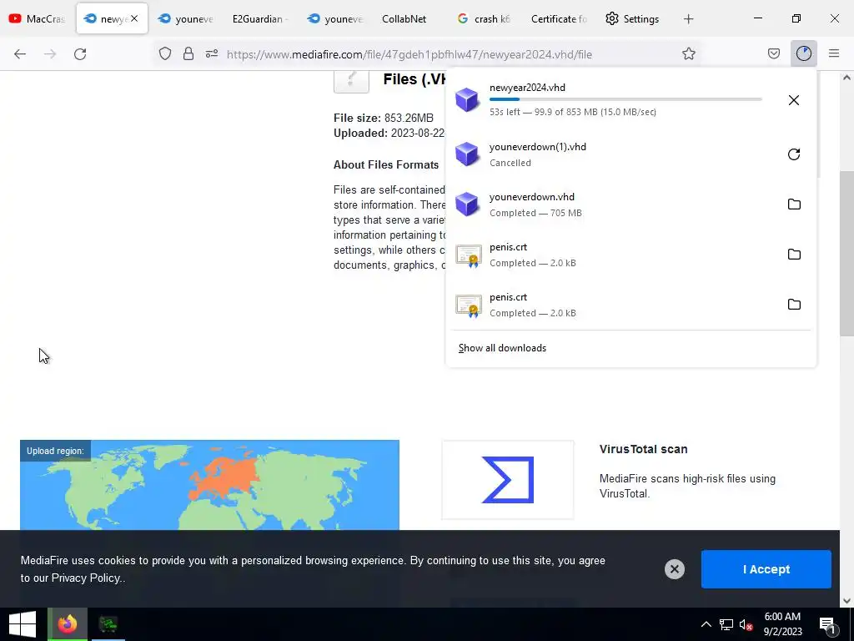Dismiss the cookie banner with the round X
Viewport: 854px width, 641px height.
click(x=674, y=569)
